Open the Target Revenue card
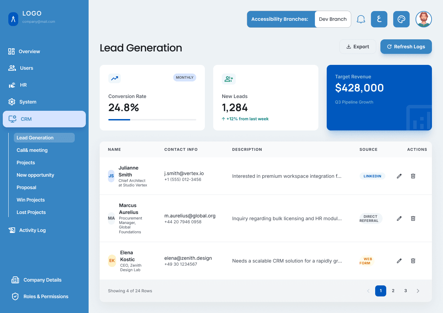The image size is (443, 313). (379, 98)
